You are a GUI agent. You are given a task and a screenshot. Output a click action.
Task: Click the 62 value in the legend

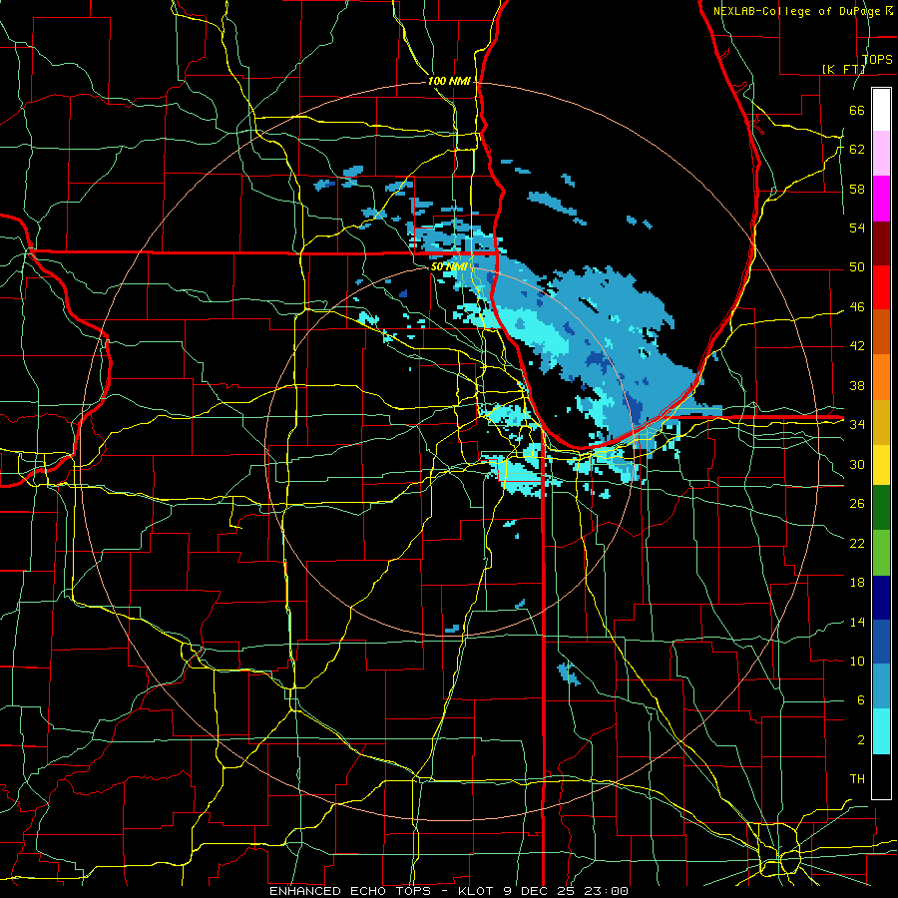(857, 150)
